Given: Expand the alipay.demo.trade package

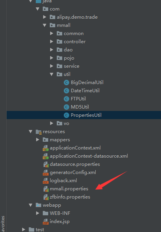Looking at the screenshot, I should click(x=44, y=17).
